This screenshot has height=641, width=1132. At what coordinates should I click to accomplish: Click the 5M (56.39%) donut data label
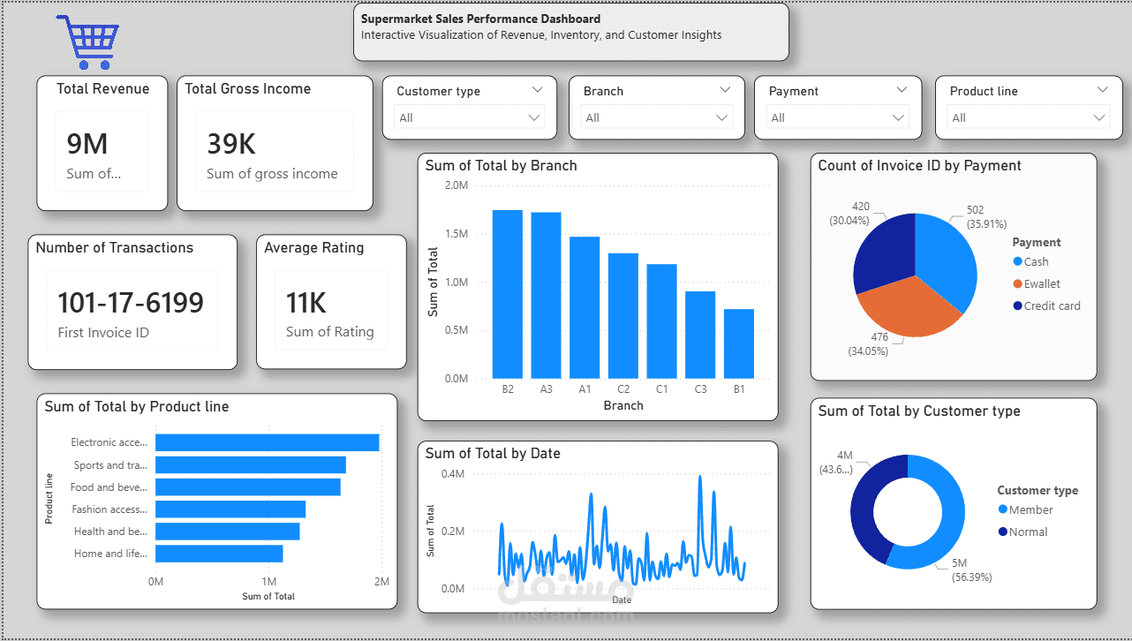(970, 570)
